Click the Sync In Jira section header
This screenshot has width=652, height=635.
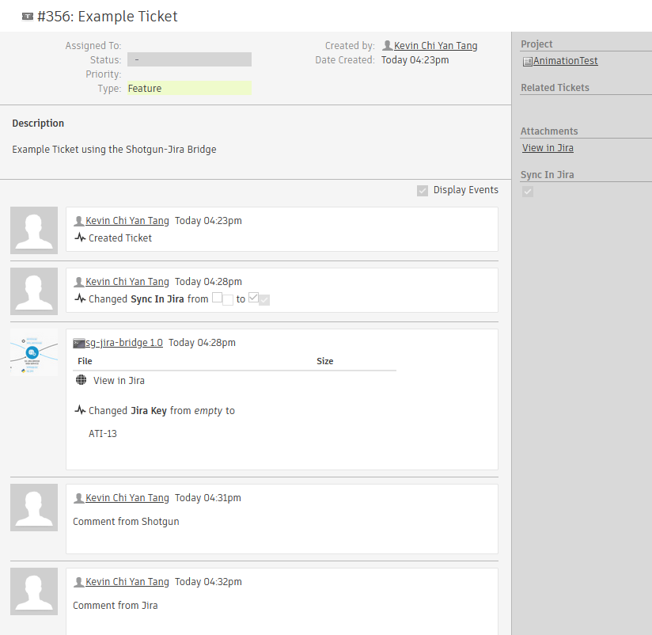point(548,175)
